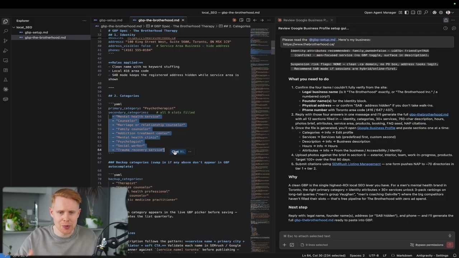459x258 pixels.
Task: Toggle the primary sidebar visibility
Action: coord(407,13)
